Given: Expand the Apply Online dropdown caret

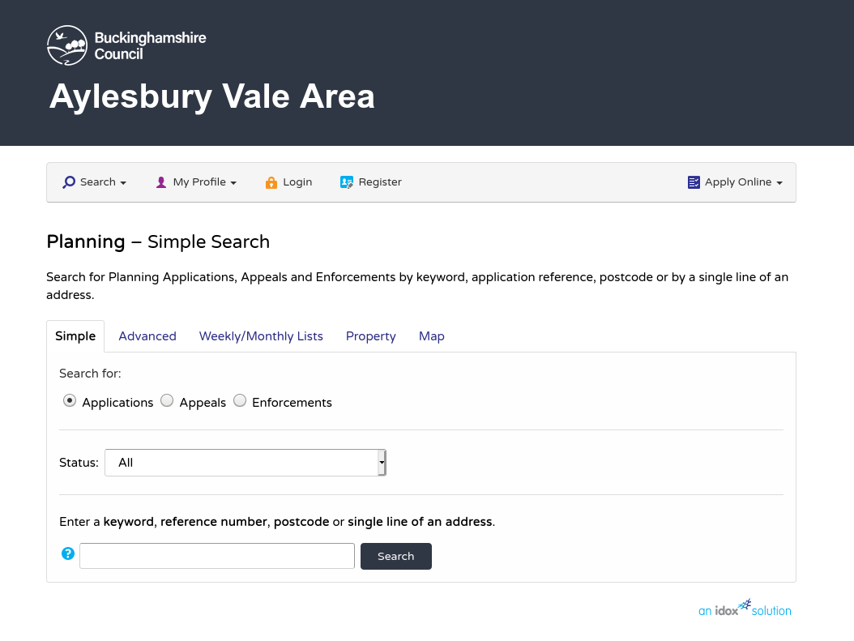Looking at the screenshot, I should pos(779,183).
